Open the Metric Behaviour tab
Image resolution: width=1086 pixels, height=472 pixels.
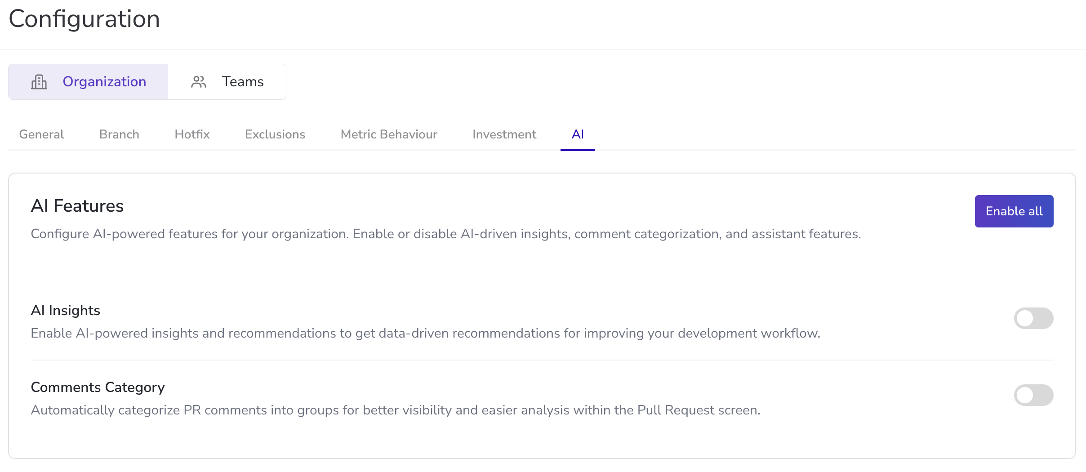tap(389, 134)
